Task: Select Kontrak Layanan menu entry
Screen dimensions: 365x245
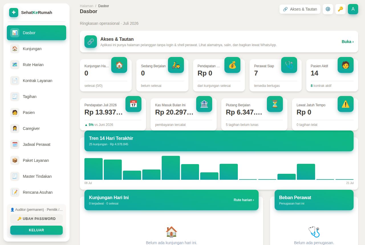Action: click(x=36, y=81)
